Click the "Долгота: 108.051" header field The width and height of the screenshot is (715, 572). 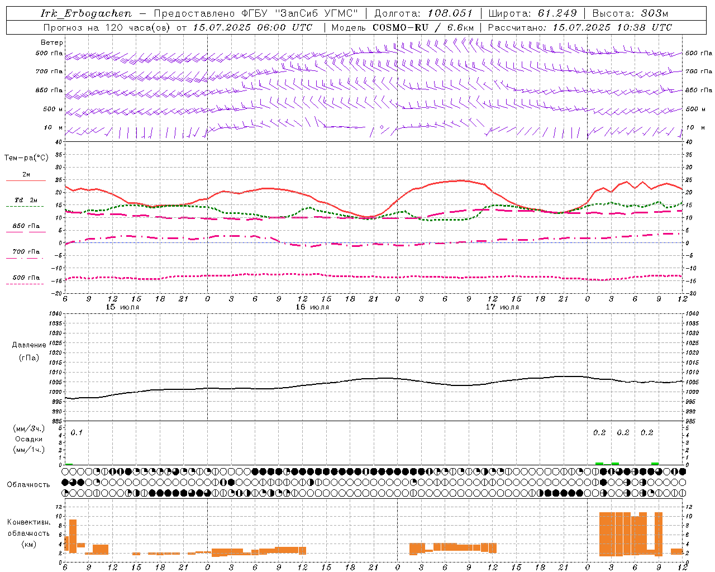(x=423, y=13)
